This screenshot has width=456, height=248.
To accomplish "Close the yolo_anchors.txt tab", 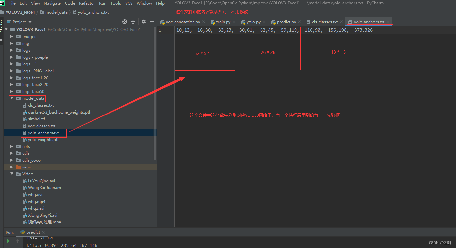I will pos(388,22).
